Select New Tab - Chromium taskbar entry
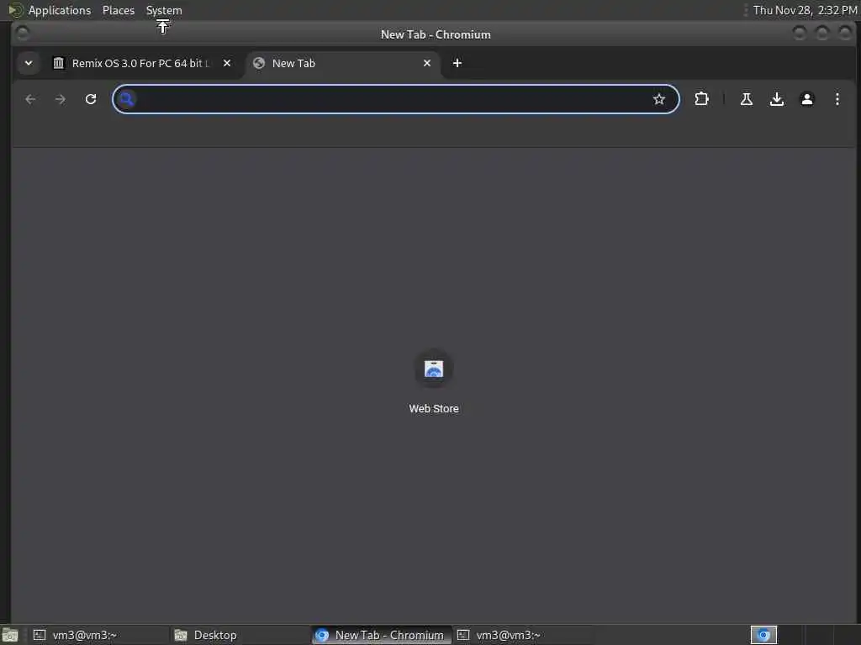The image size is (861, 645). pyautogui.click(x=381, y=635)
